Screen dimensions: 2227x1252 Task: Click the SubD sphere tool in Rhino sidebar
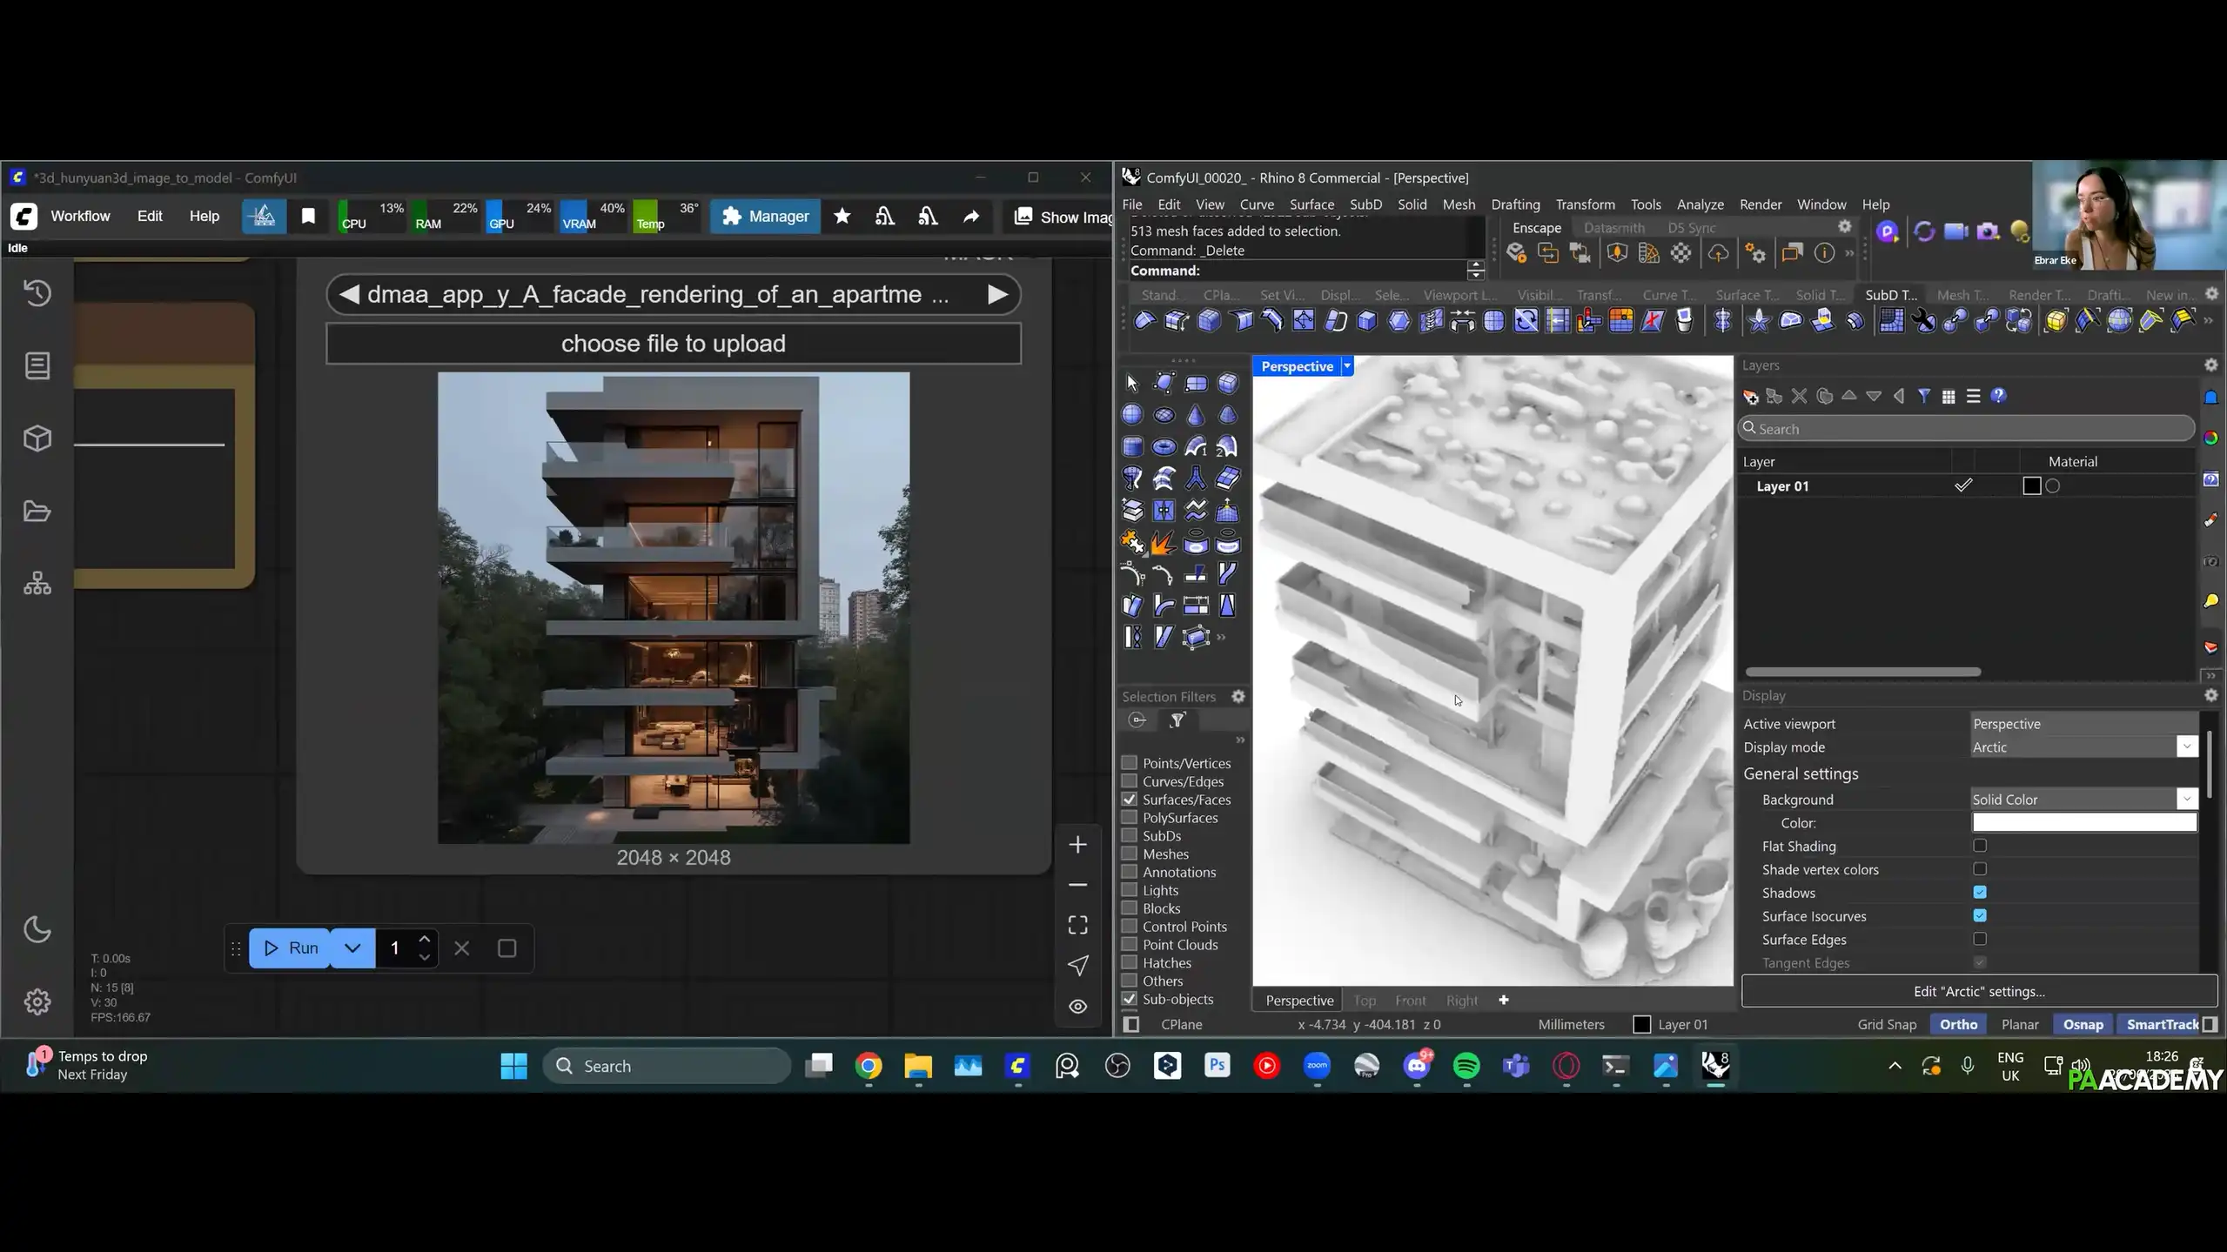[x=1132, y=415]
